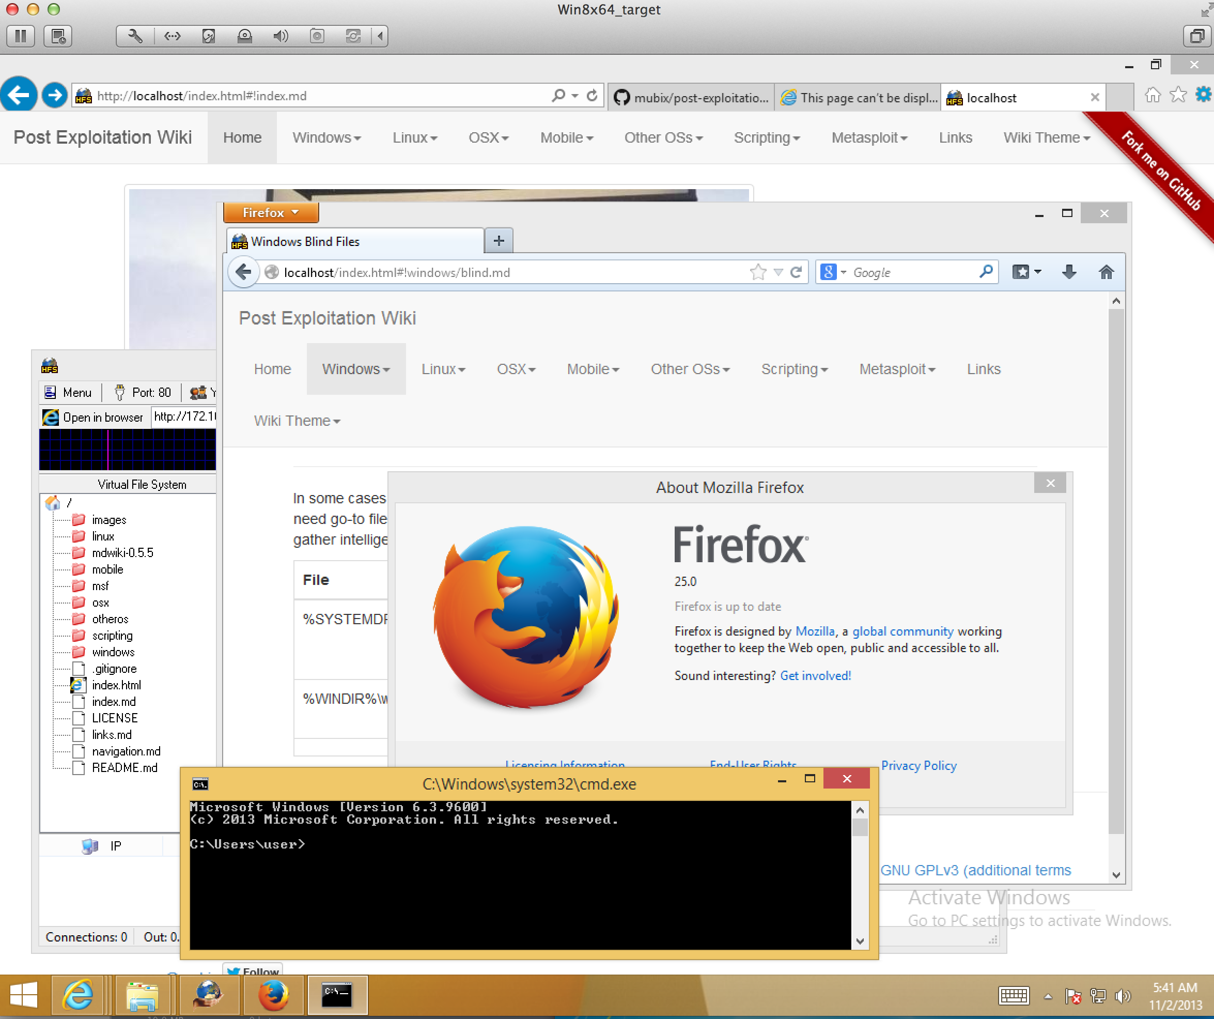Image resolution: width=1214 pixels, height=1019 pixels.
Task: Open Windows dropdown in IE wiki navbar
Action: (x=326, y=137)
